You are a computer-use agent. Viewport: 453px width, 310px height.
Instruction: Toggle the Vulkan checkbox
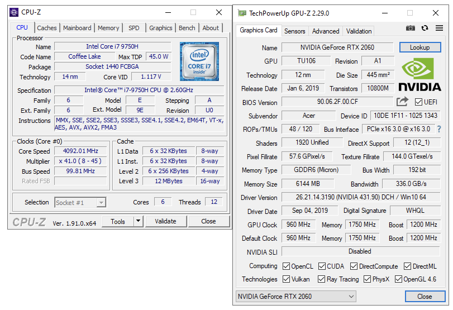pos(286,279)
